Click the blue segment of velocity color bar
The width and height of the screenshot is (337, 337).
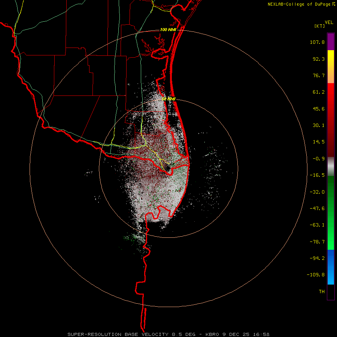pos(331,267)
